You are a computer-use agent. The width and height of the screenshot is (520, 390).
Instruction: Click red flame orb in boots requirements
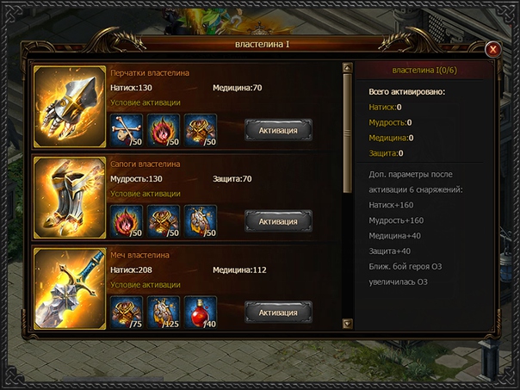point(127,221)
